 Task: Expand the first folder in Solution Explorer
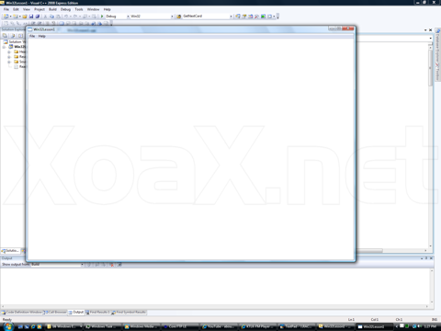9,51
